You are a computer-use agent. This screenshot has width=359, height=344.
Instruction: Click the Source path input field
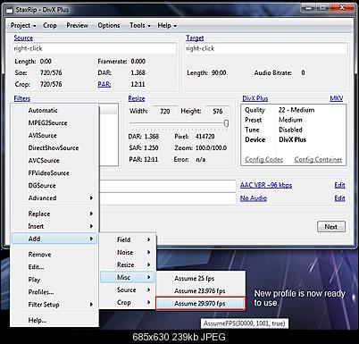tap(94, 48)
